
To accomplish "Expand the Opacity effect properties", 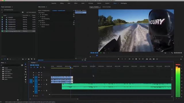I will click(39, 17).
